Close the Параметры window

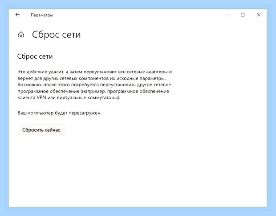pyautogui.click(x=259, y=15)
